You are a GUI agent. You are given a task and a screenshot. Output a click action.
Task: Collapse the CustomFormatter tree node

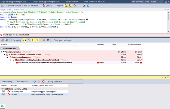pos(1,52)
